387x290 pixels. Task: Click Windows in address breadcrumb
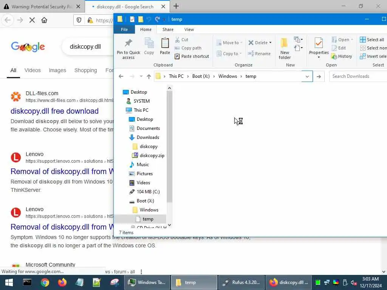coord(228,76)
